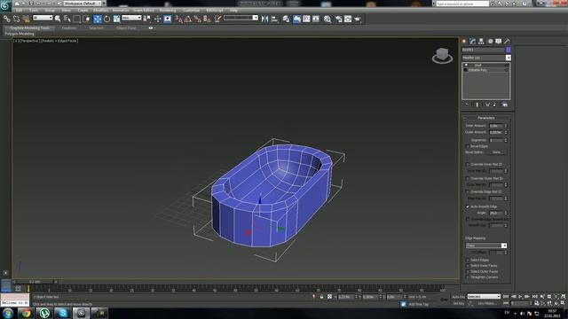Open Render Setup icon
The image size is (568, 319).
pyautogui.click(x=338, y=19)
